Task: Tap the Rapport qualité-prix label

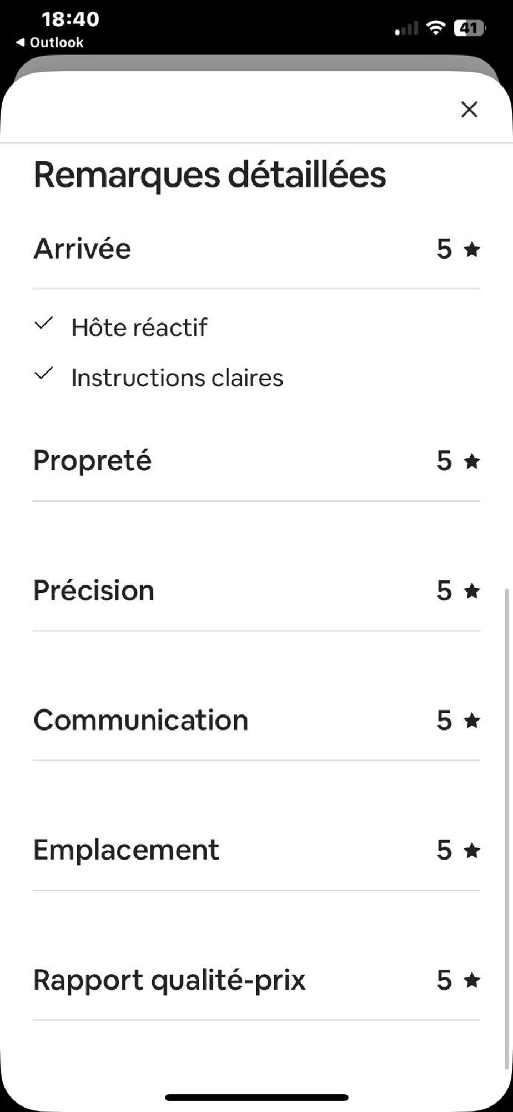Action: point(169,980)
